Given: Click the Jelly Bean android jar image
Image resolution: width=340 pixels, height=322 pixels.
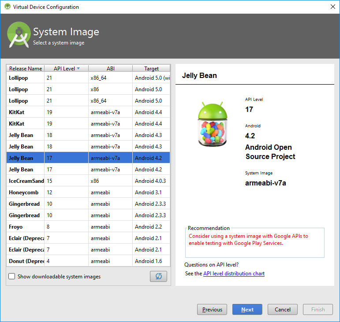Looking at the screenshot, I should click(212, 124).
